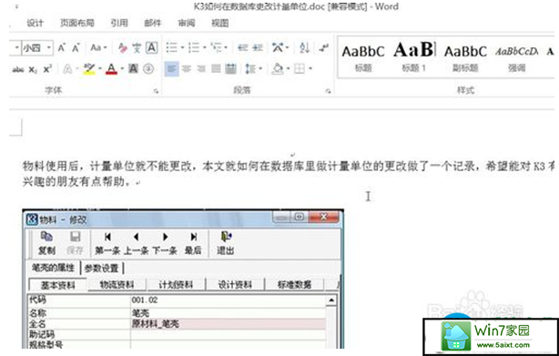
Task: Apply paragraph Shading paint bucket
Action: 278,68
